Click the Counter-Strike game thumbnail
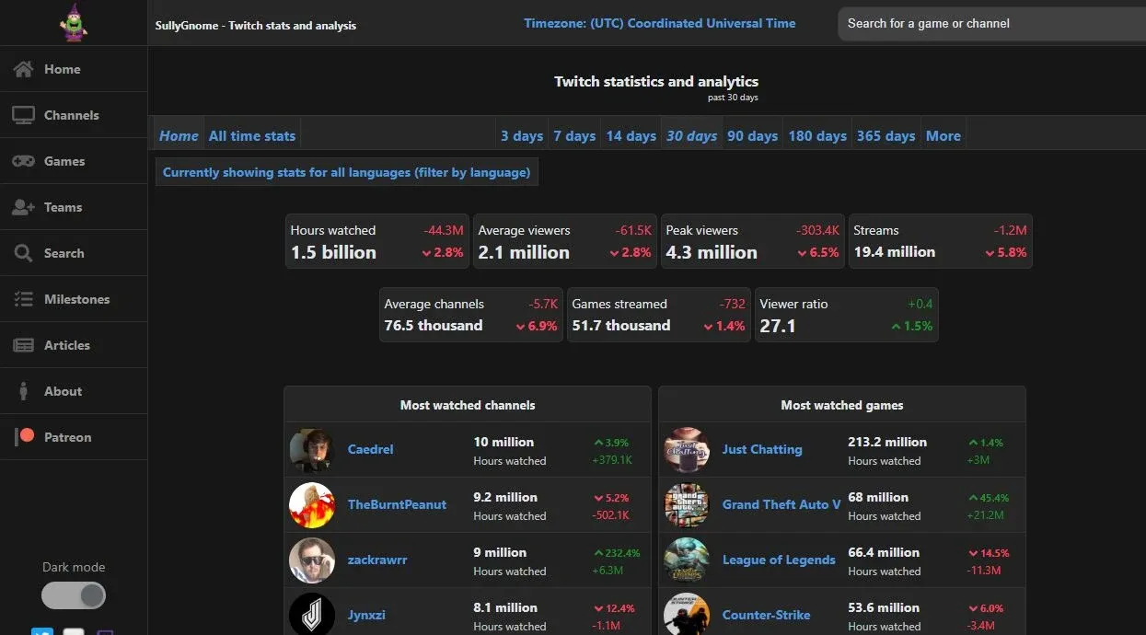The height and width of the screenshot is (635, 1146). click(x=687, y=614)
